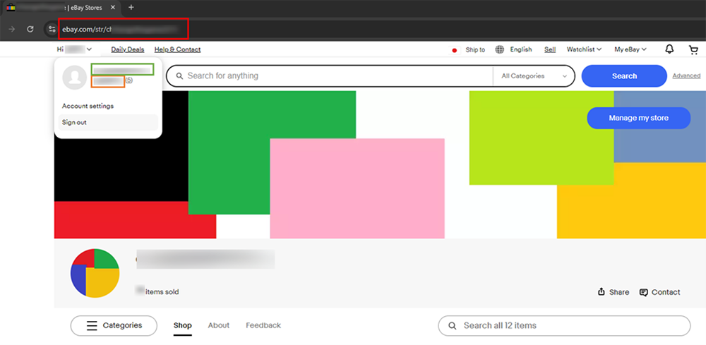Focus the Search all 12 items field
Image resolution: width=706 pixels, height=345 pixels.
pos(572,325)
